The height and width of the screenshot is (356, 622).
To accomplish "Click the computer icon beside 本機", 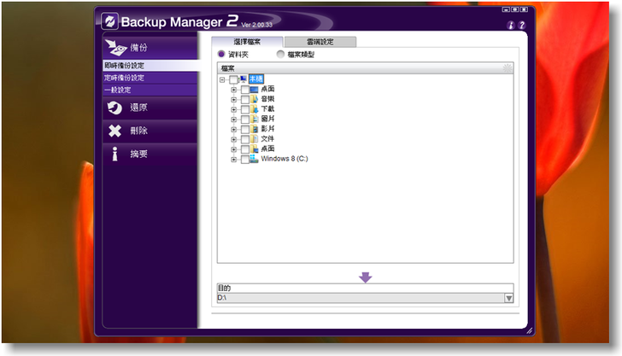I will pyautogui.click(x=244, y=79).
